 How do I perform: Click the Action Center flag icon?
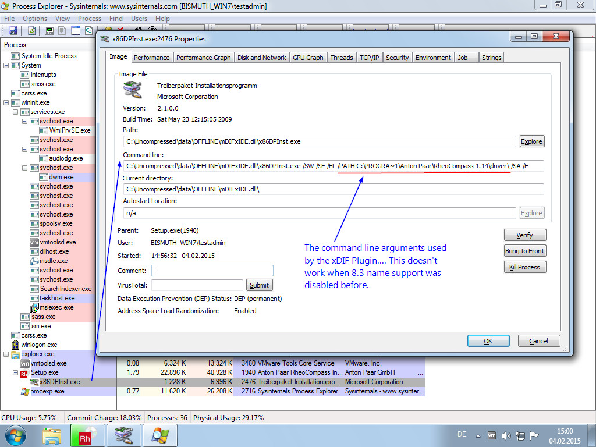point(534,435)
